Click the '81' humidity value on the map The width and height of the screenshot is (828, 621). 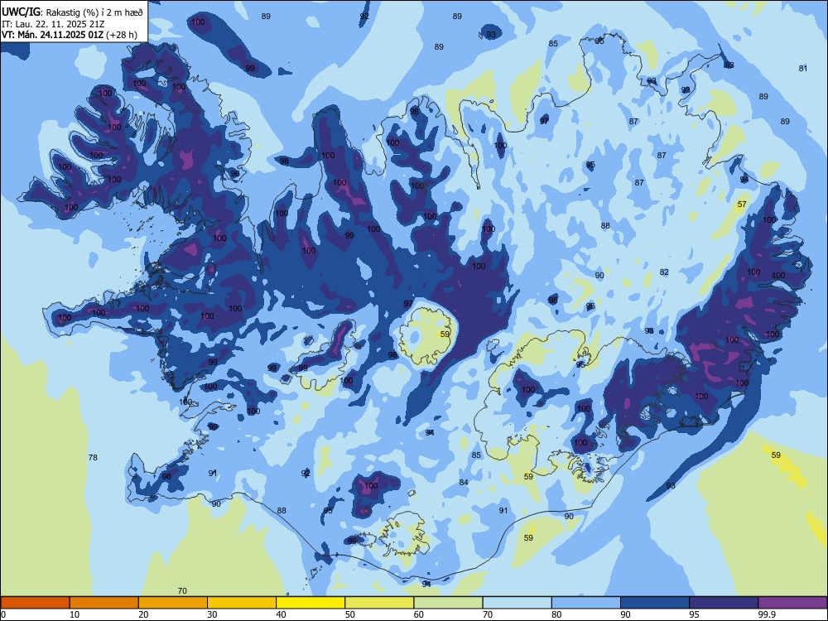pos(803,68)
